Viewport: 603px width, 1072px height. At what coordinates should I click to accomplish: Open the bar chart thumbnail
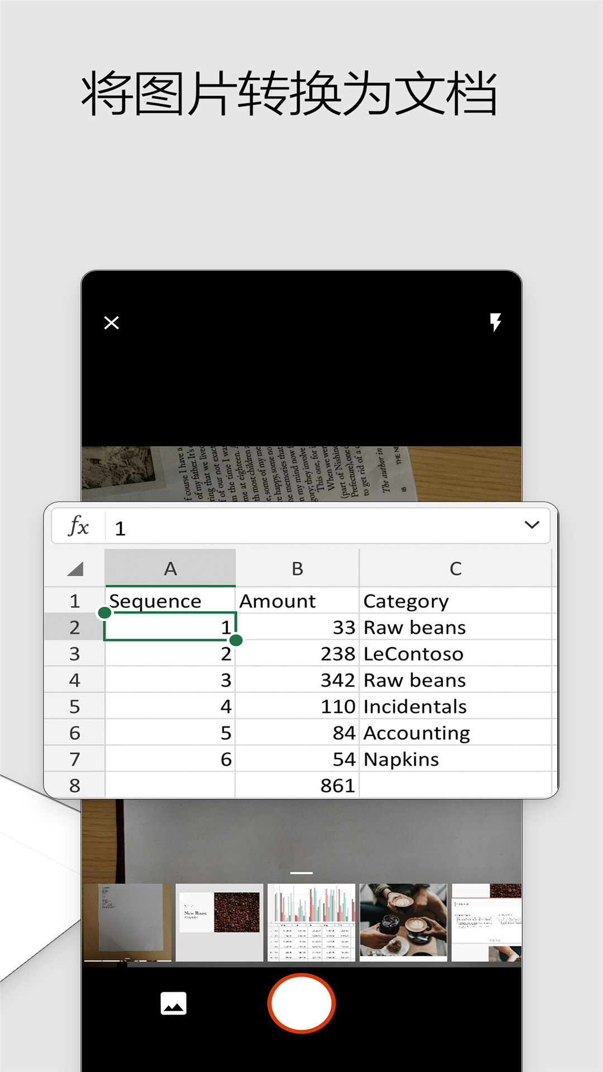tap(312, 922)
